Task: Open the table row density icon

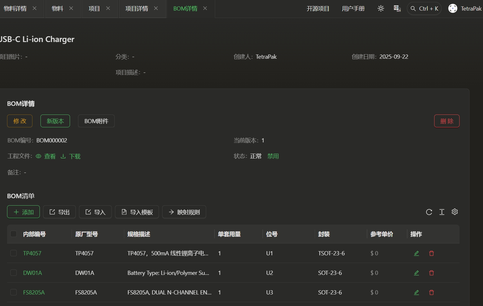Action: pos(442,212)
